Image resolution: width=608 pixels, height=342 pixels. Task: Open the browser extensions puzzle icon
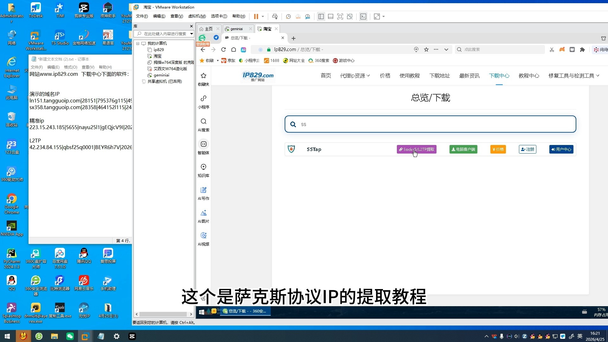pos(582,49)
